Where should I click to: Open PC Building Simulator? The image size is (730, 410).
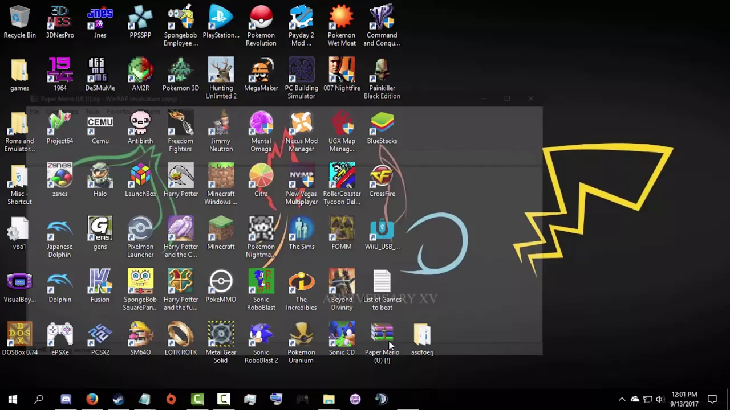[x=301, y=79]
